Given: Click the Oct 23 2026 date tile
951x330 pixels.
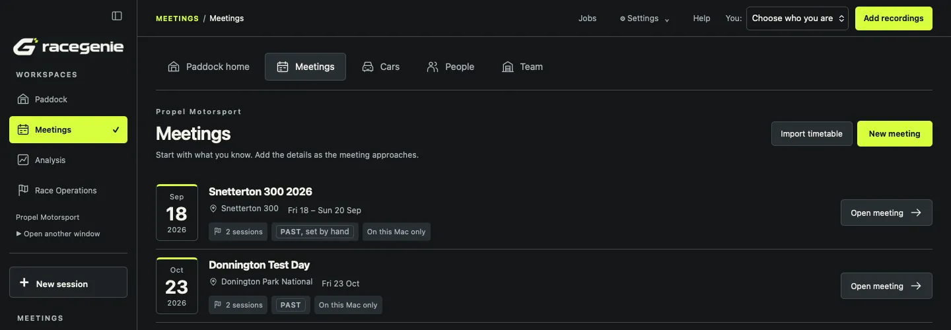Looking at the screenshot, I should 177,286.
